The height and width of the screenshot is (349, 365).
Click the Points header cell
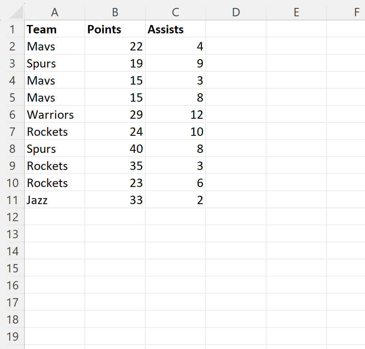pos(115,29)
